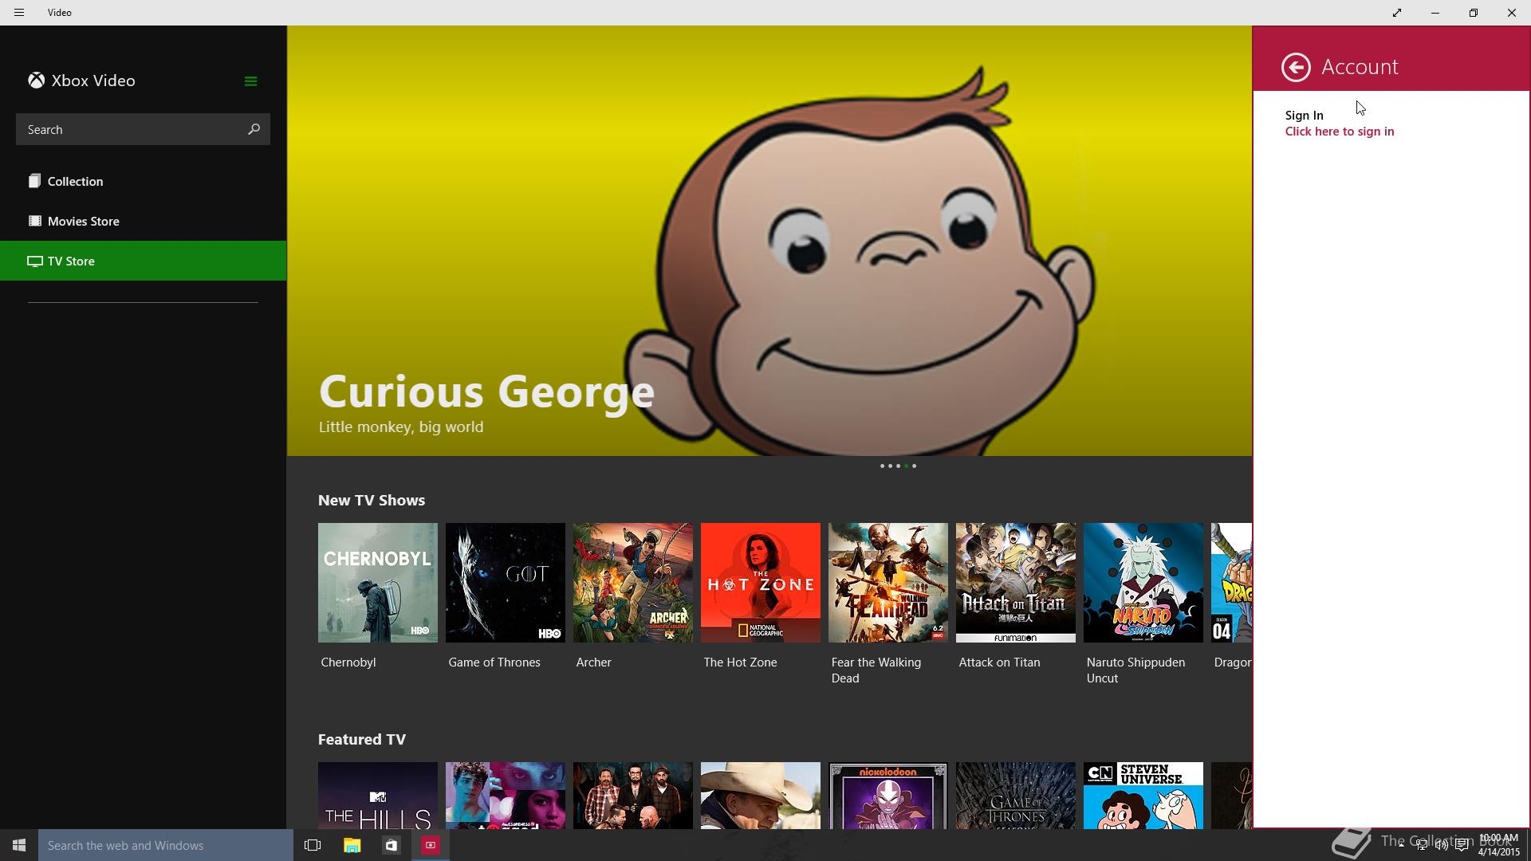Click the 'Archer' title text
Screen dimensions: 1531x861
click(x=593, y=662)
